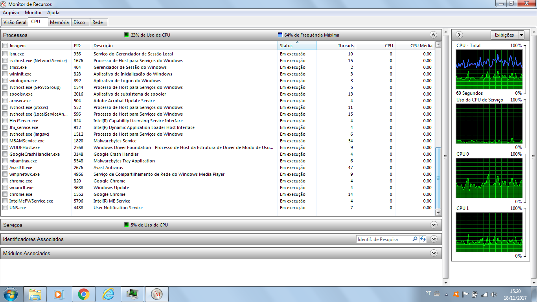Screen dimensions: 537x302
Task: Check the wuauclt.exe checkbox
Action: pyautogui.click(x=5, y=188)
